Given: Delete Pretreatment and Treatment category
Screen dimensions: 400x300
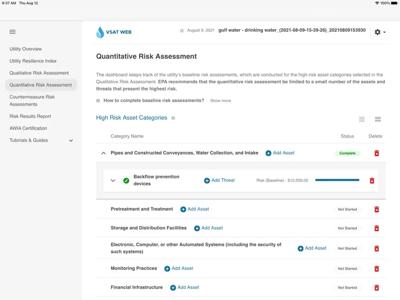Looking at the screenshot, I should (377, 209).
